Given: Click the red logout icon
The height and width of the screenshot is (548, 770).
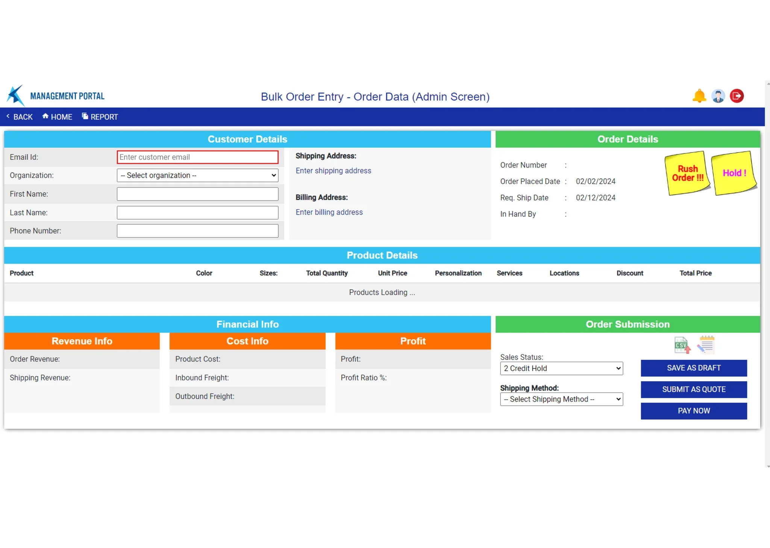Looking at the screenshot, I should point(737,96).
